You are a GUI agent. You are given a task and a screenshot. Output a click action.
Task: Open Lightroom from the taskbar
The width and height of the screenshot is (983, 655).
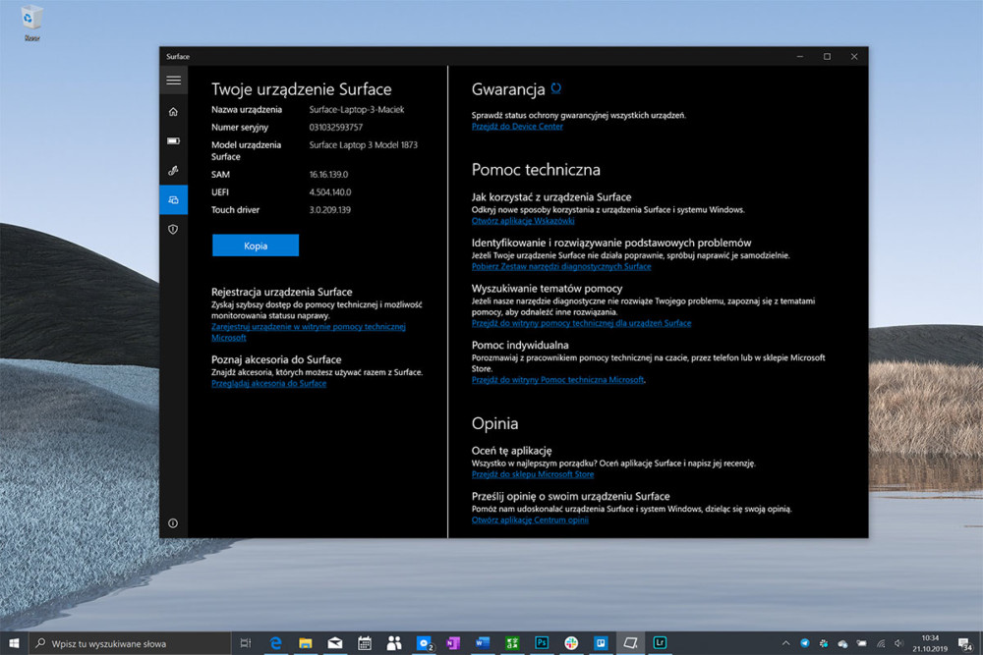[x=660, y=643]
